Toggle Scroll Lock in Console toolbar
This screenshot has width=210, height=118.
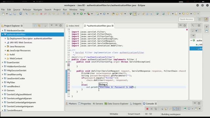[166, 109]
